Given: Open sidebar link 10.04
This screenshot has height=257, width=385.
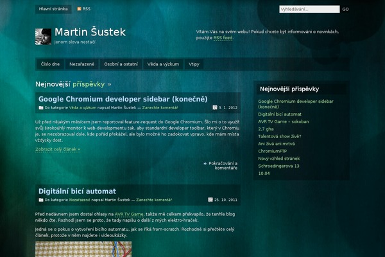Looking at the screenshot, I should (264, 173).
